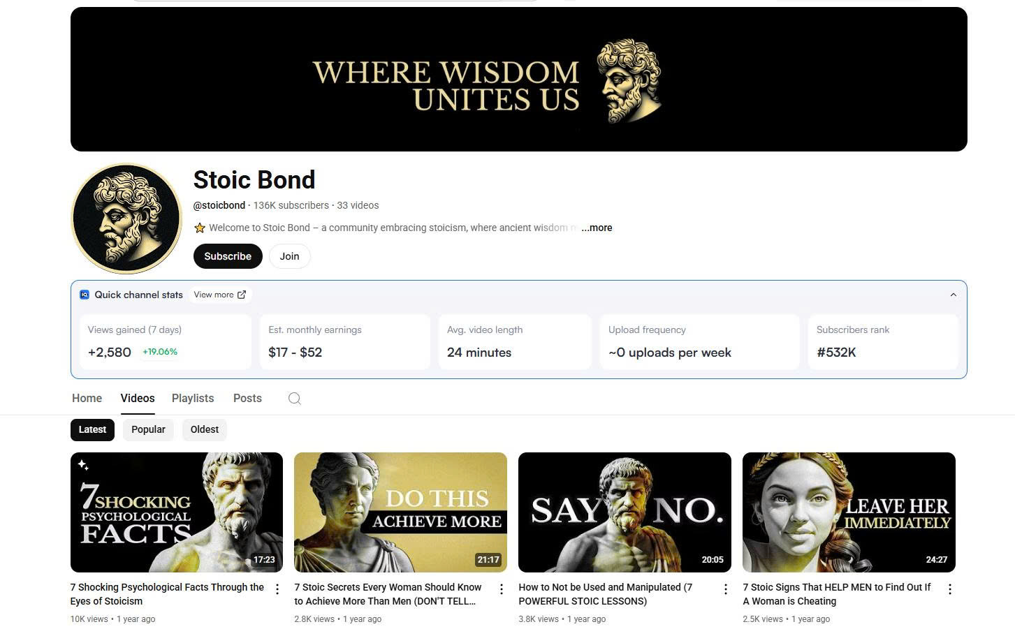Collapse the Quick channel stats panel
The width and height of the screenshot is (1015, 629).
click(954, 295)
